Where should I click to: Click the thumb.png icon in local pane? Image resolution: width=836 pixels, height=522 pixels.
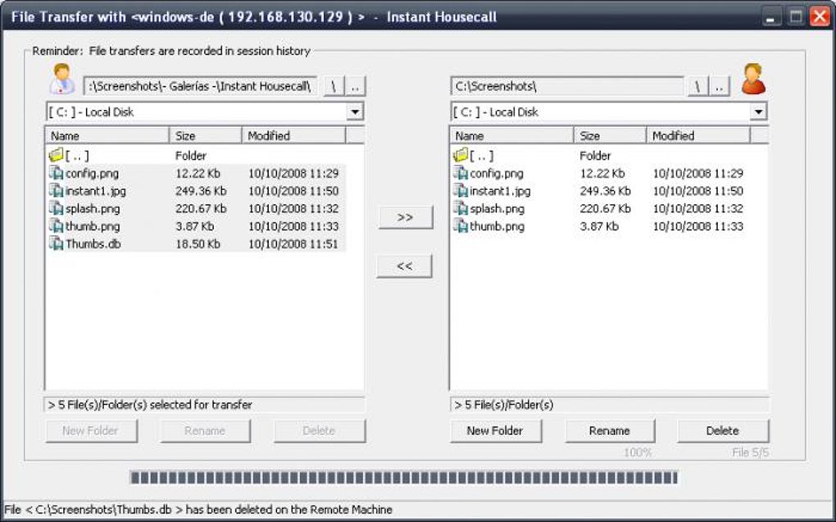click(x=56, y=225)
